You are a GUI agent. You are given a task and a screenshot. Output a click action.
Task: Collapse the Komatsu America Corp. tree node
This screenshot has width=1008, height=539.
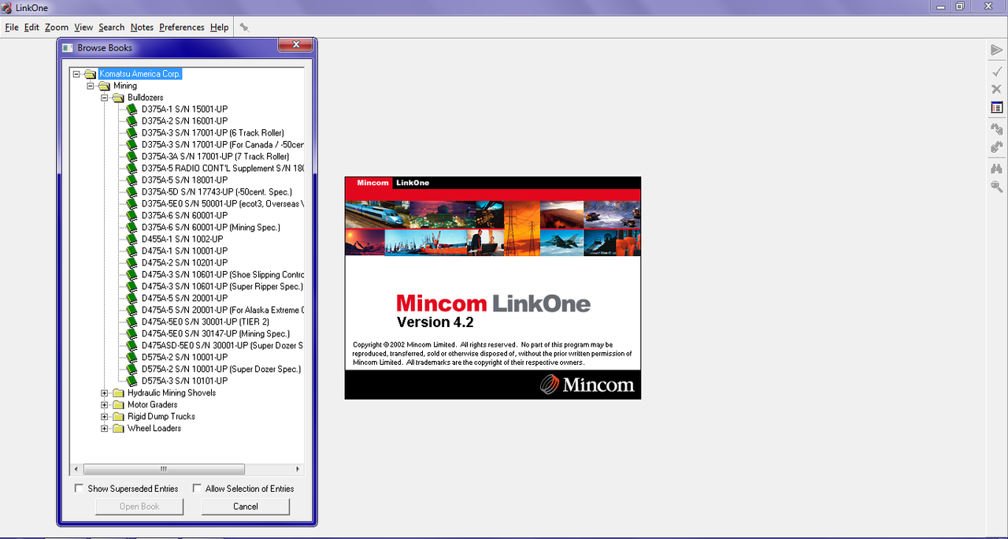(x=76, y=74)
